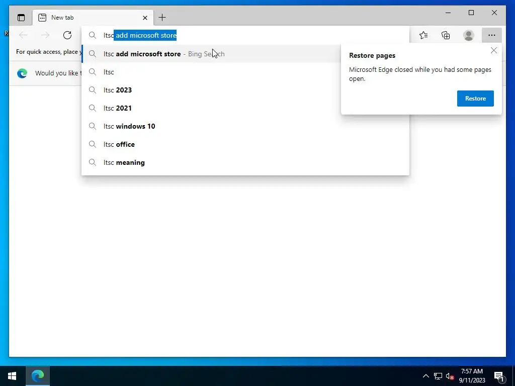515x386 pixels.
Task: Click the Edge logo in the prompt bar
Action: 22,73
